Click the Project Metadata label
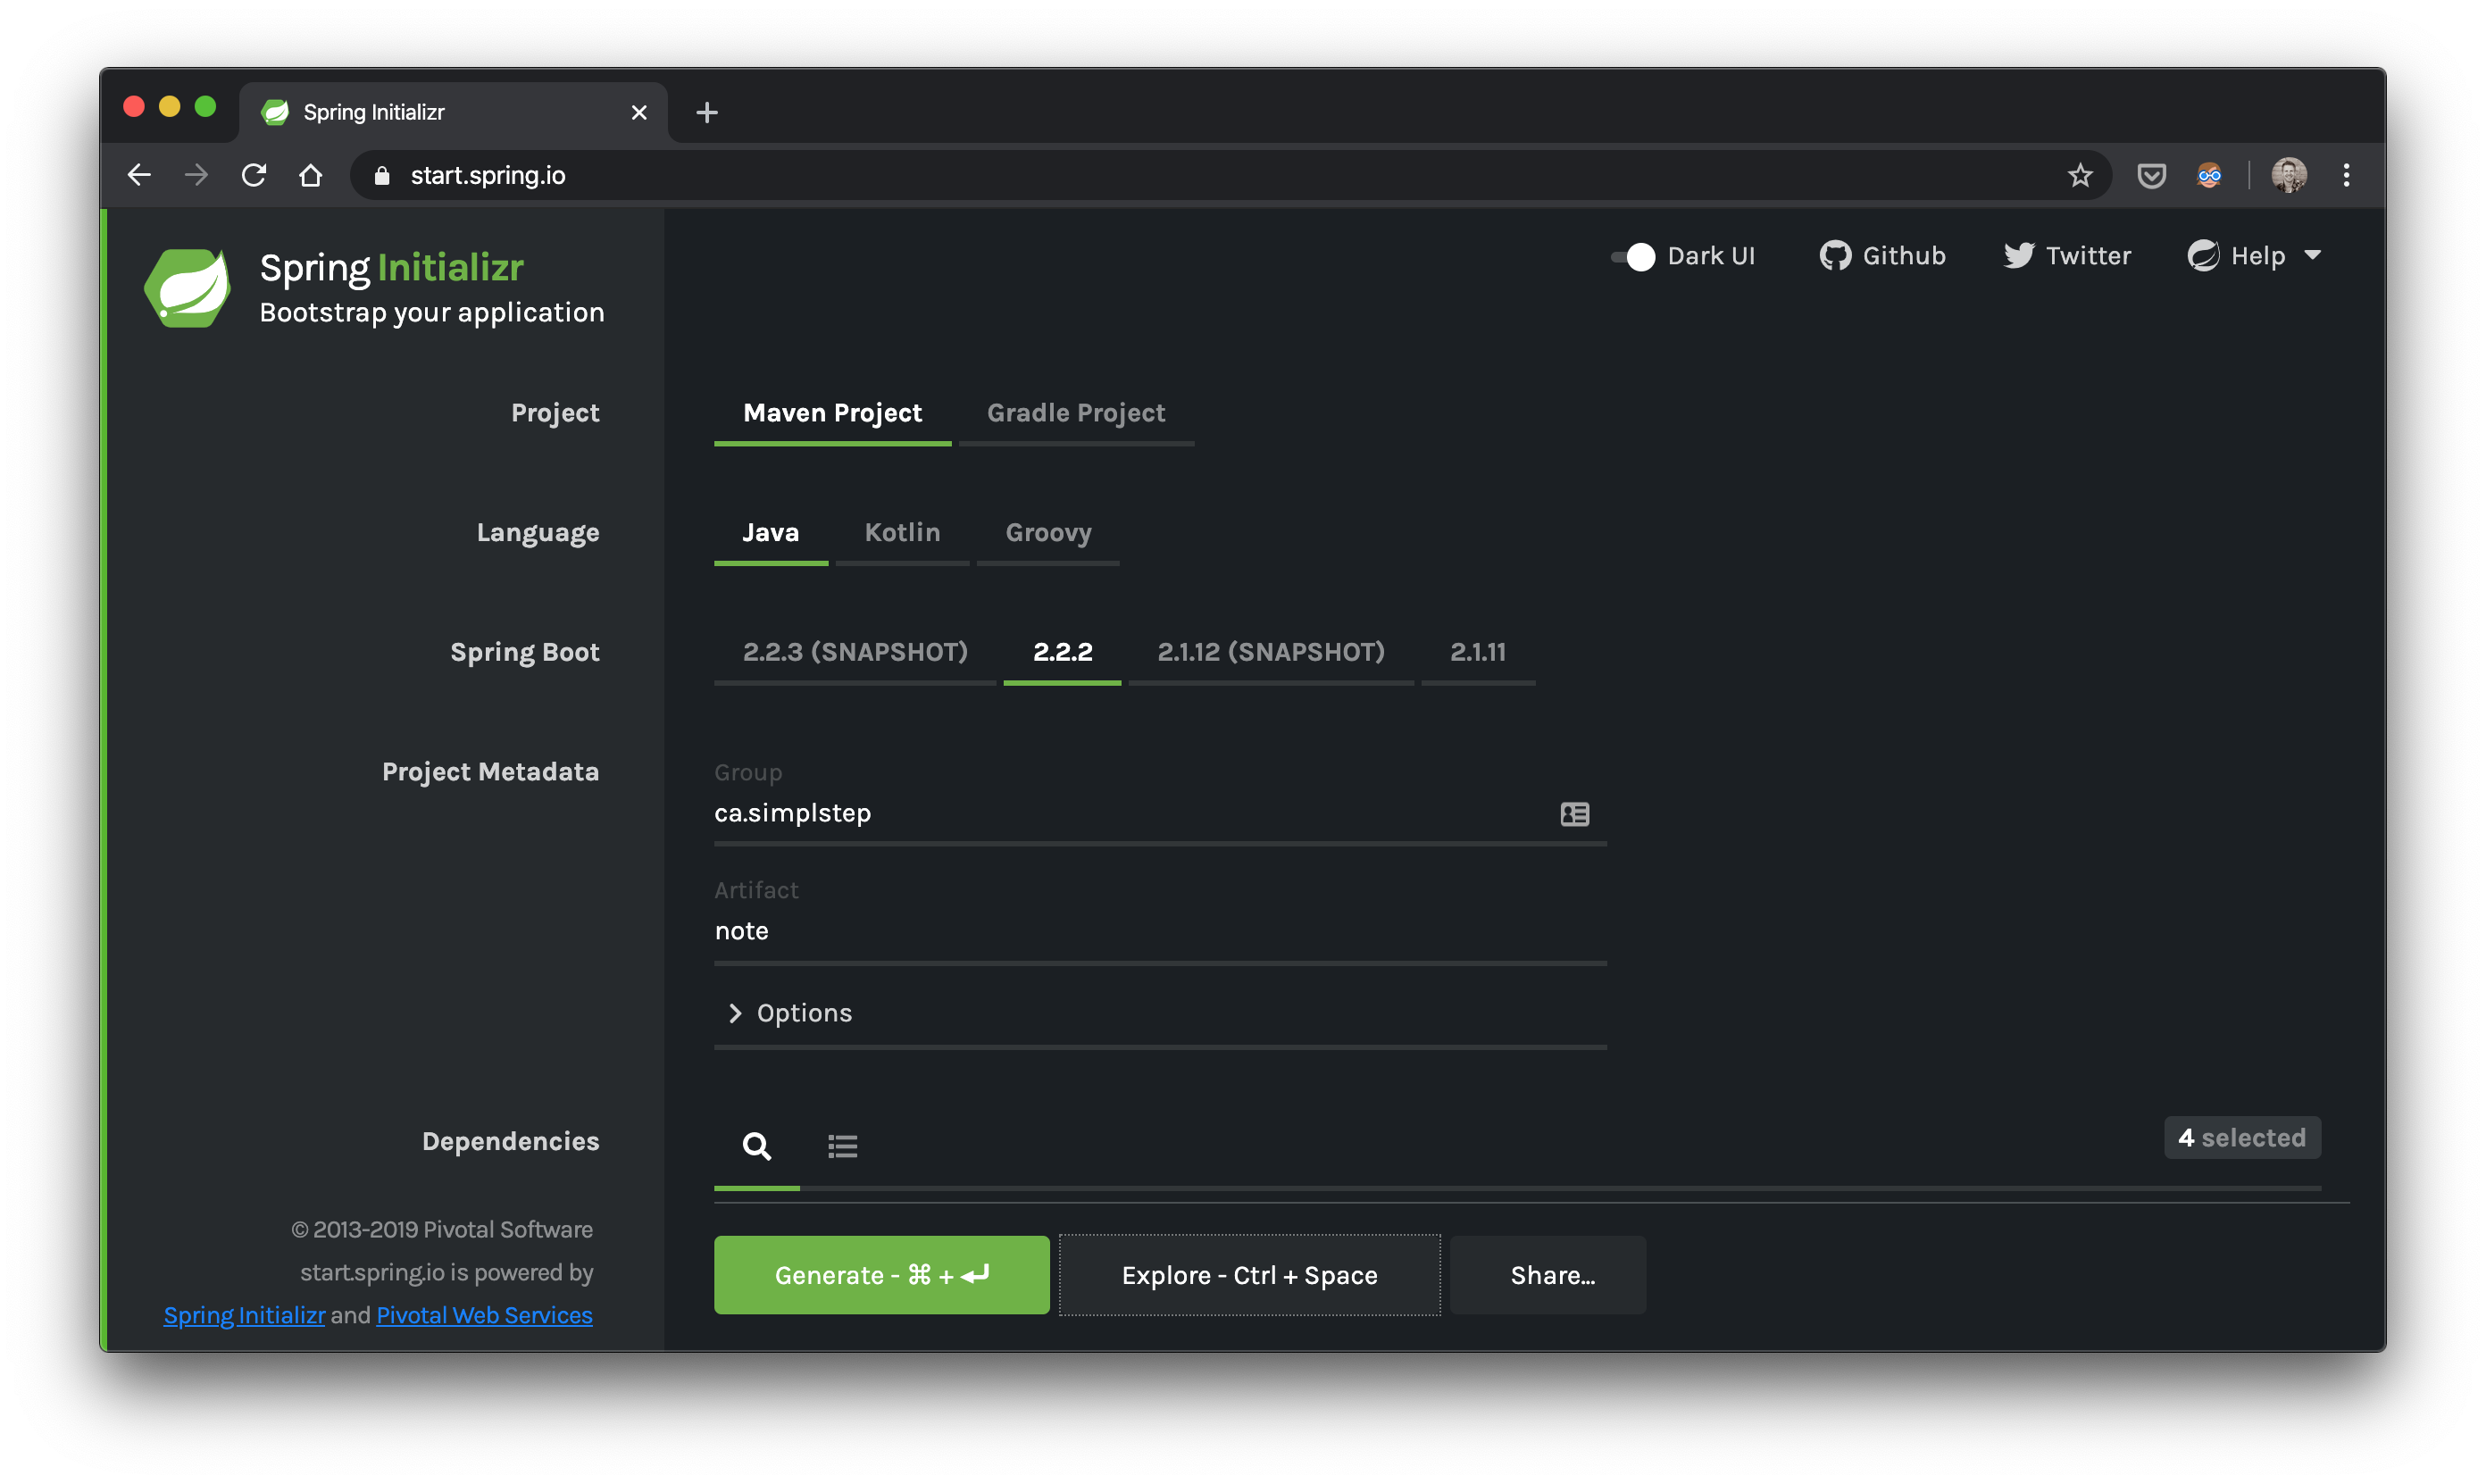 pos(490,772)
